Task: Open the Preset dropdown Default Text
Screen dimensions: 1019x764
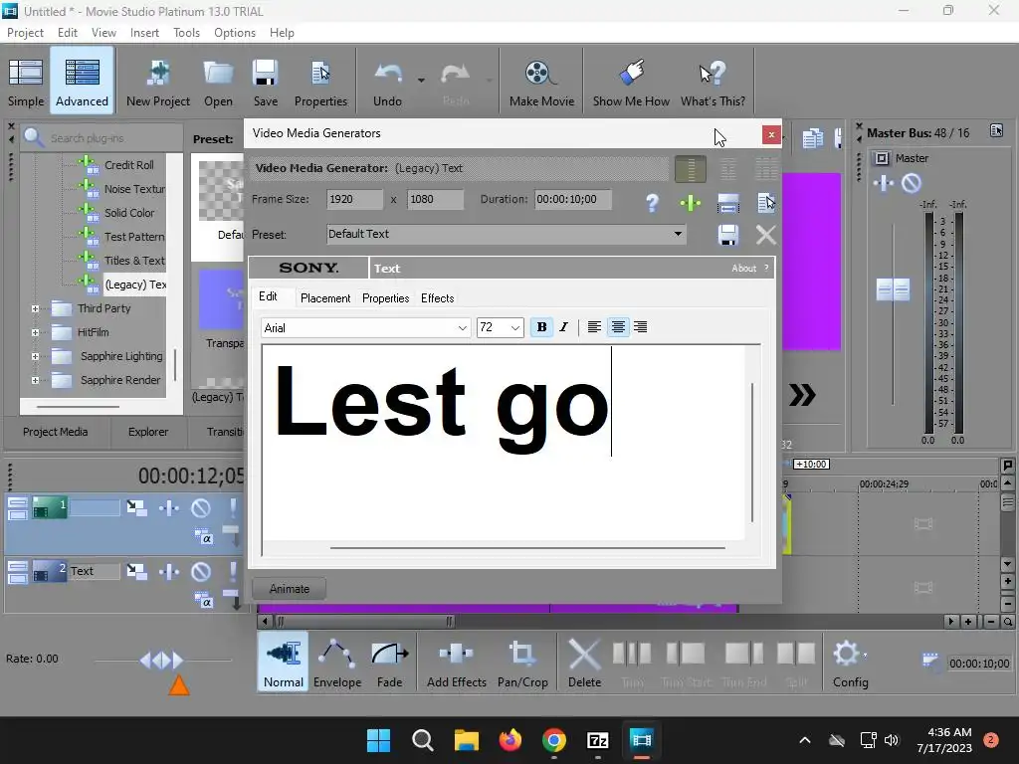Action: [507, 234]
